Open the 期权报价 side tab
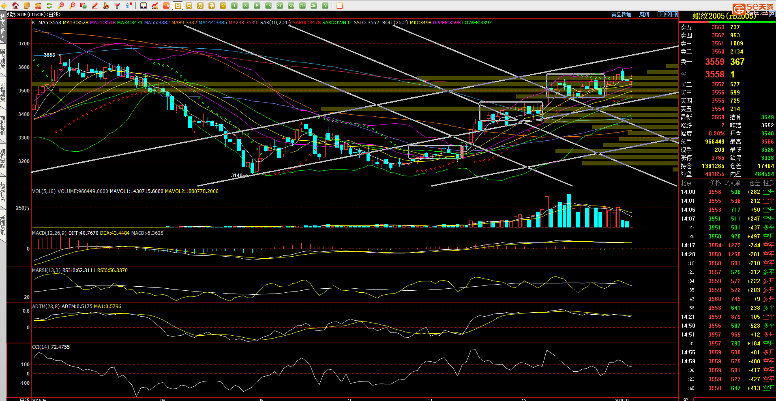This screenshot has width=776, height=401. tap(3, 126)
